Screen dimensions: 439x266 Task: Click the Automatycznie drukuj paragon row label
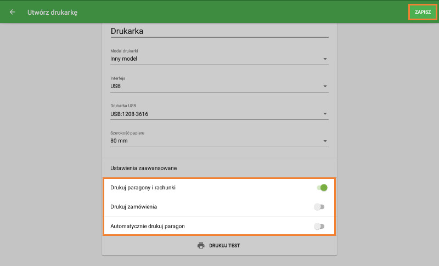tap(151, 226)
